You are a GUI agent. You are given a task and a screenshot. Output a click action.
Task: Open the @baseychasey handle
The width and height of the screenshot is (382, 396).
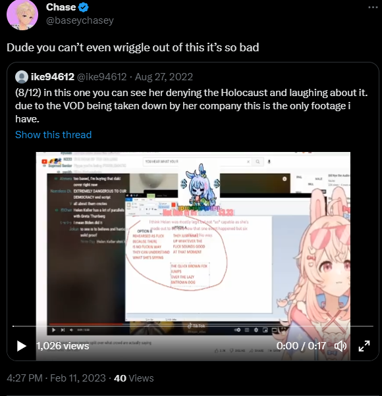pos(80,20)
